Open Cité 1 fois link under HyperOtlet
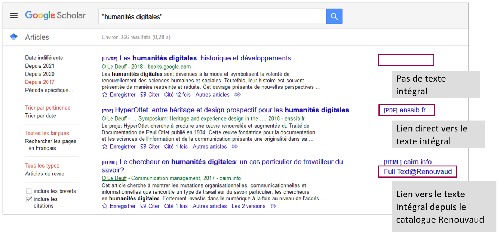The height and width of the screenshot is (233, 498). click(176, 147)
